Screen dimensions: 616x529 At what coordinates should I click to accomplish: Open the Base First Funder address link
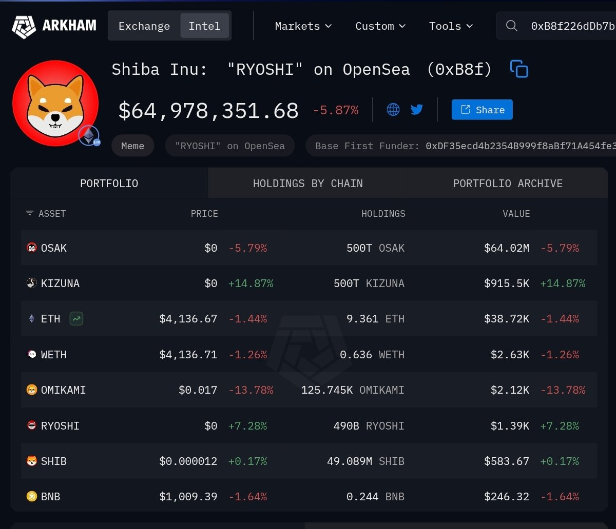coord(521,146)
